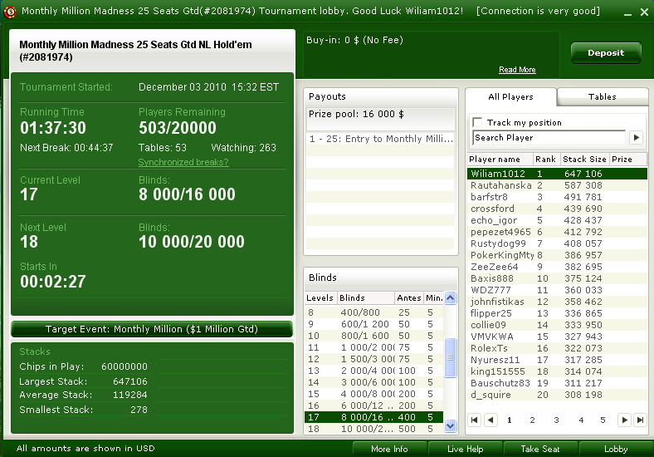Select player Rustydog99 row
Image resolution: width=654 pixels, height=457 pixels.
pos(557,243)
